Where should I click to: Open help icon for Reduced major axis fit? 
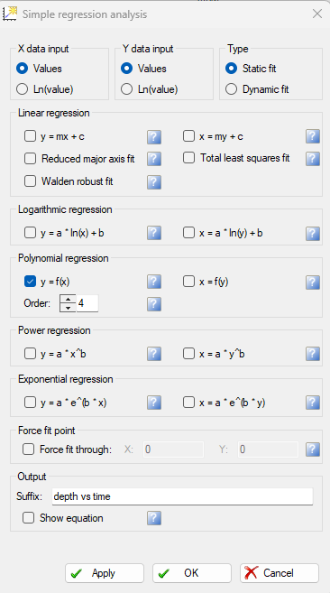tap(154, 159)
